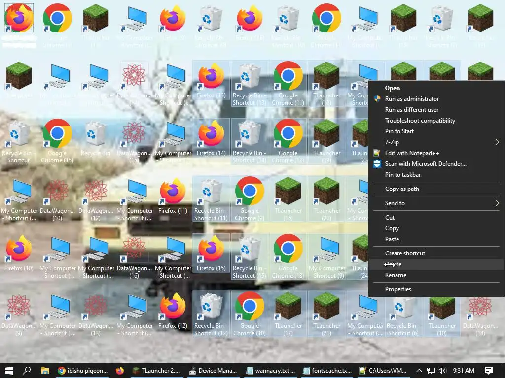Open the notification center
505x378 pixels.
489,371
